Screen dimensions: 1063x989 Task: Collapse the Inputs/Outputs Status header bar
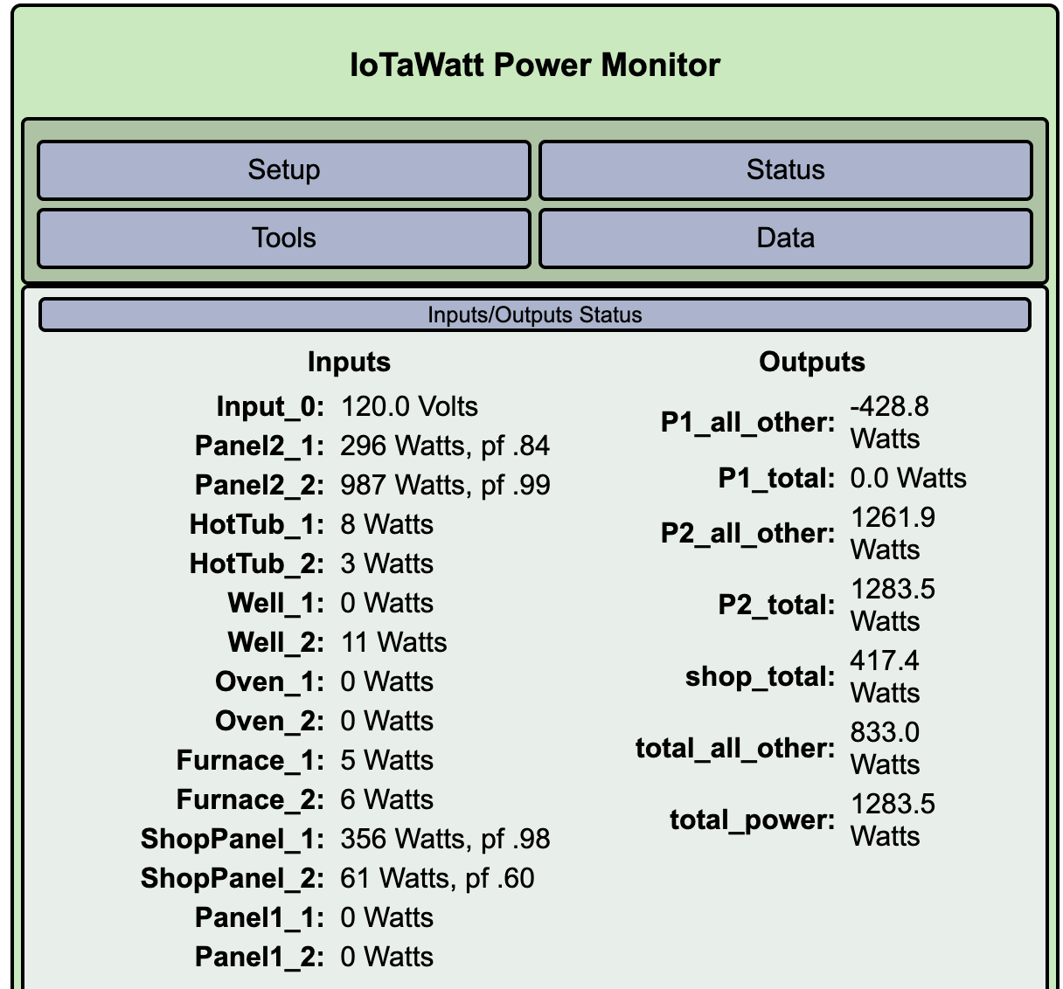pos(534,315)
